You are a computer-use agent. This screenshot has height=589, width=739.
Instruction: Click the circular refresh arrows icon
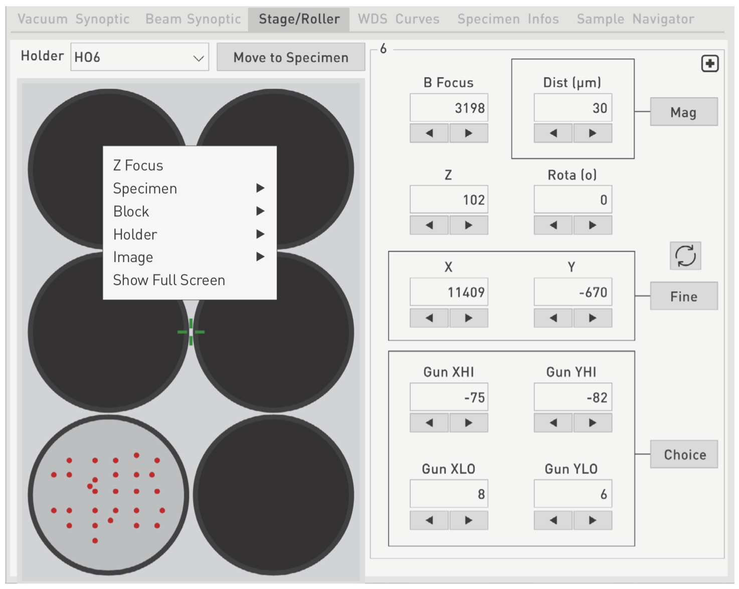[685, 256]
